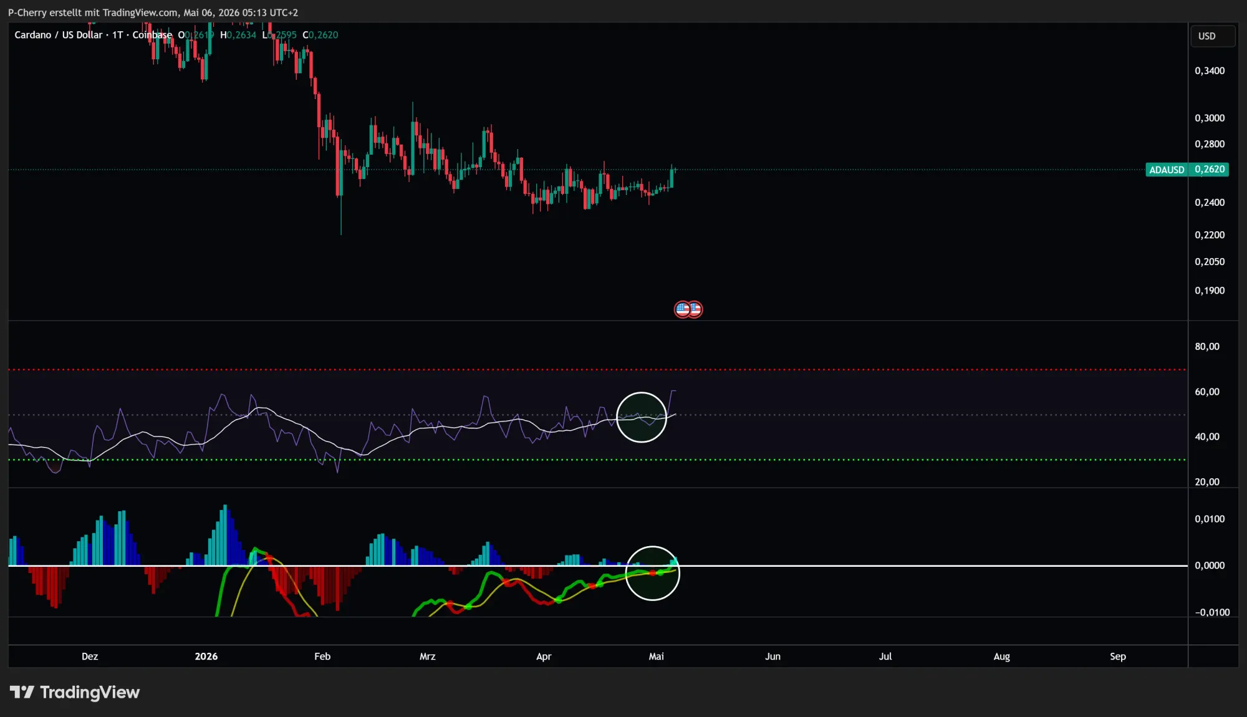1247x717 pixels.
Task: Open the USD currency selector
Action: [x=1212, y=36]
